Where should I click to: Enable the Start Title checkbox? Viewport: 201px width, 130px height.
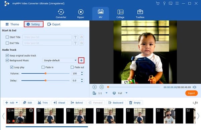tap(7, 37)
